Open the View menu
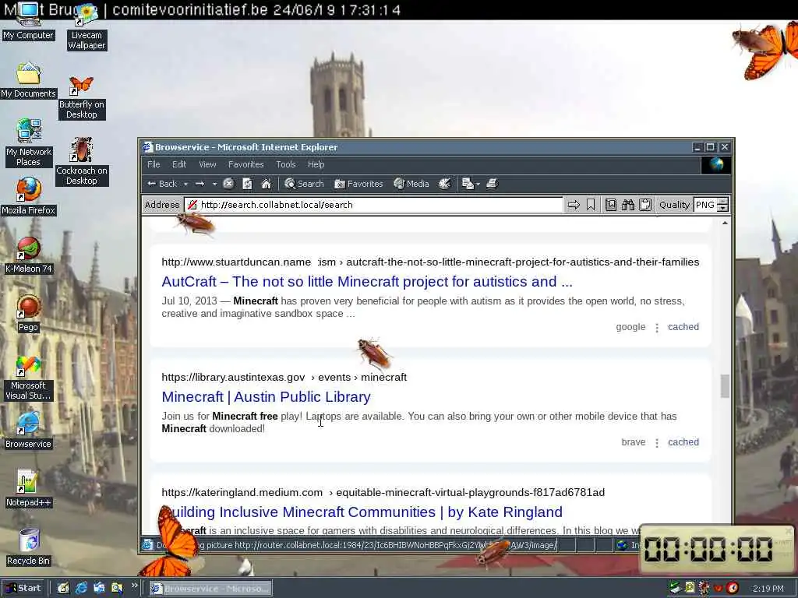 point(207,164)
